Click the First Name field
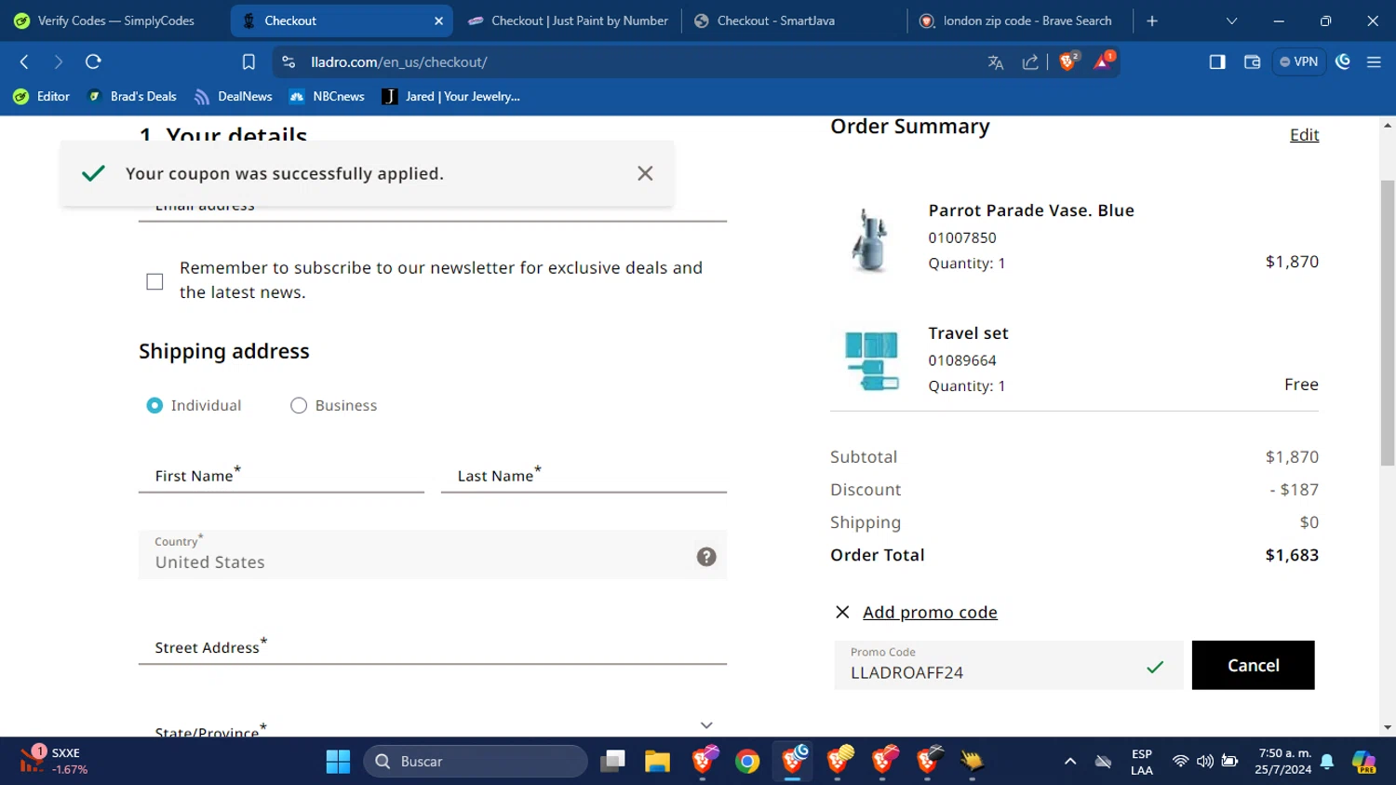 coord(281,475)
